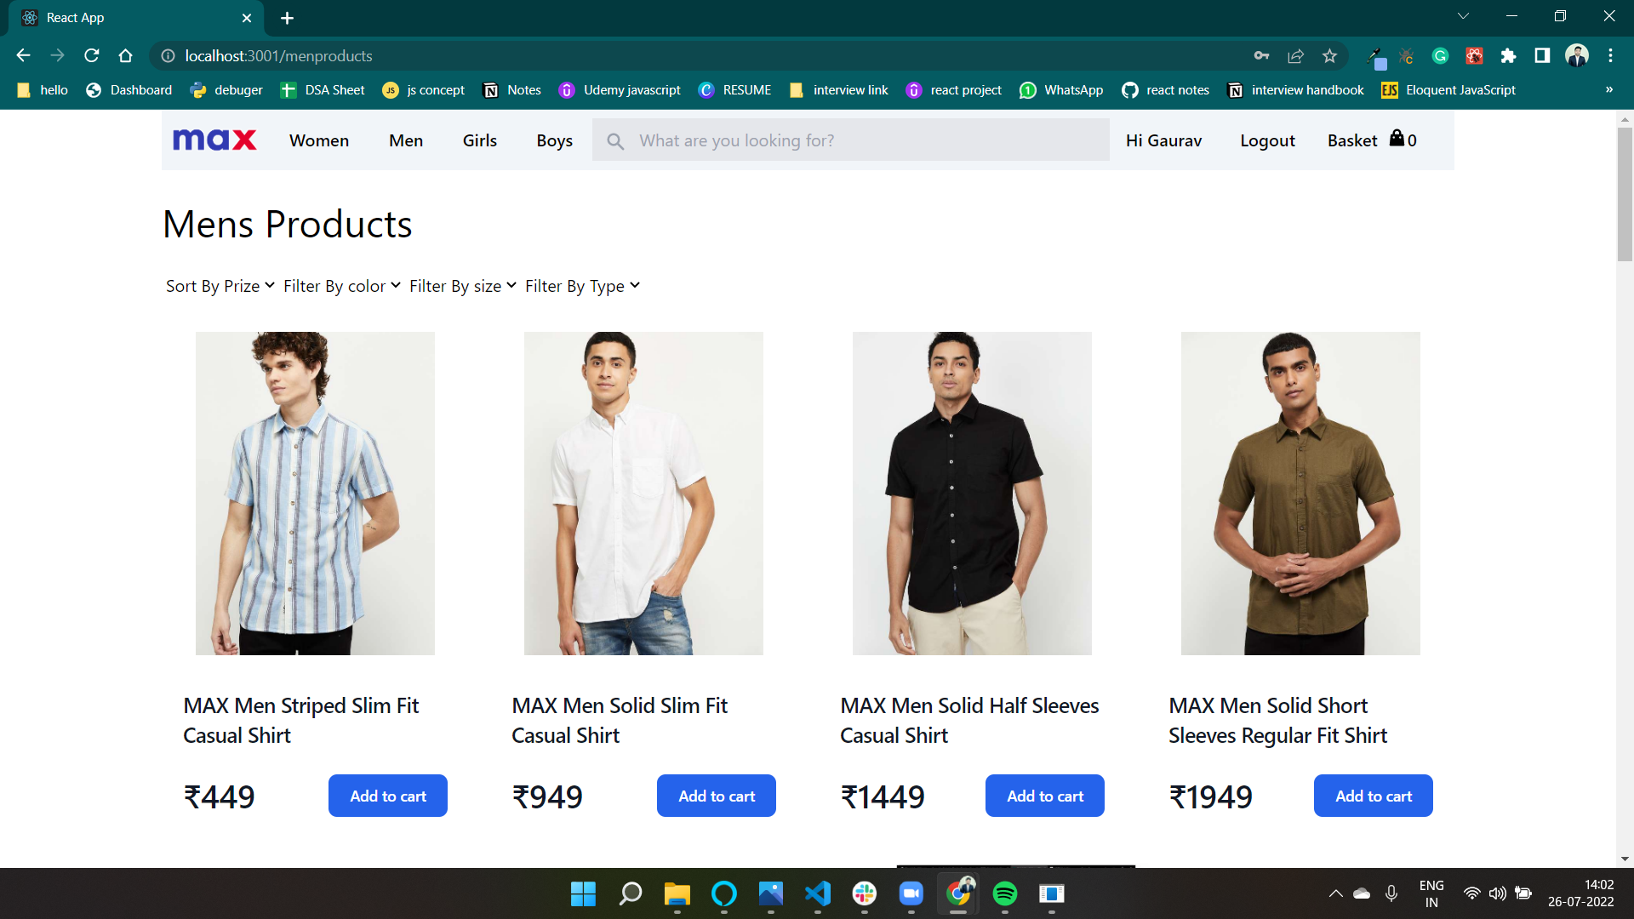This screenshot has height=919, width=1634.
Task: Expand the Filter By color options
Action: pos(340,286)
